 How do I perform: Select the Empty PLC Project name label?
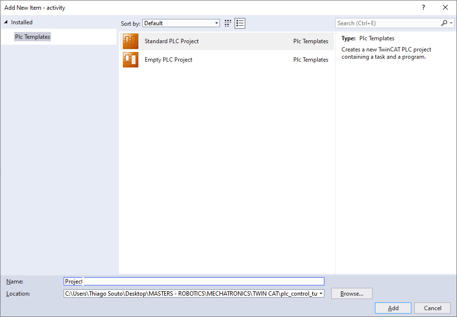[169, 60]
